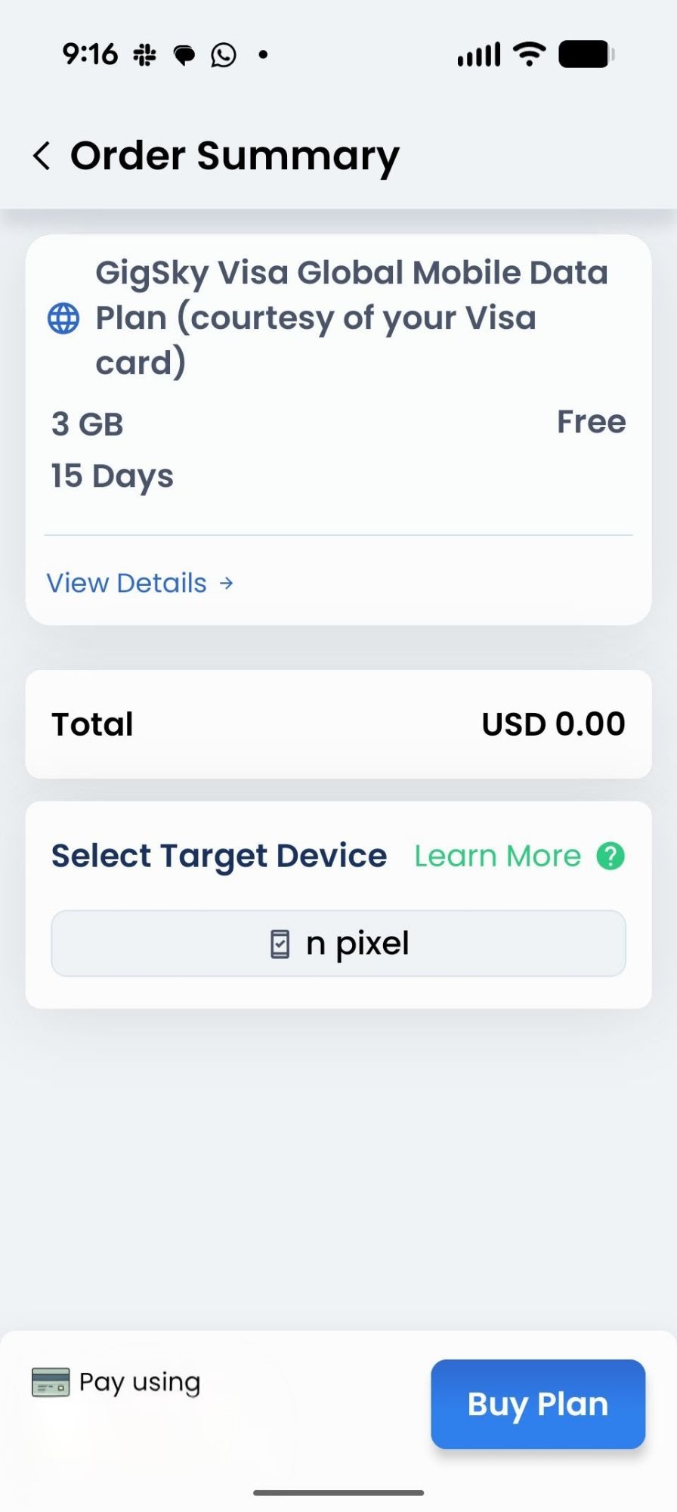
Task: Tap the chat bubble notification icon
Action: 184,54
